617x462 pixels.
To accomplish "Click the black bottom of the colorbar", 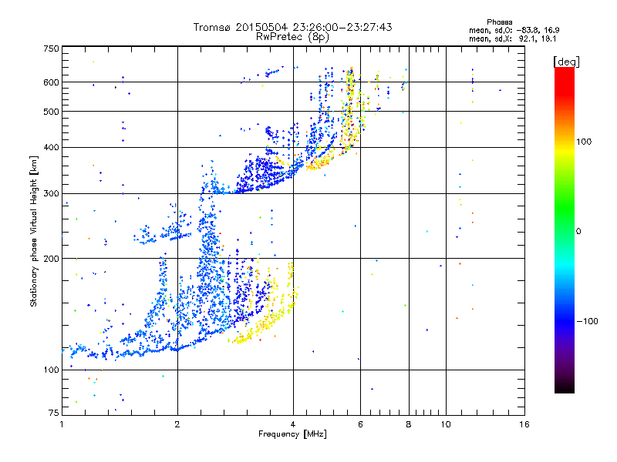I will pos(565,387).
